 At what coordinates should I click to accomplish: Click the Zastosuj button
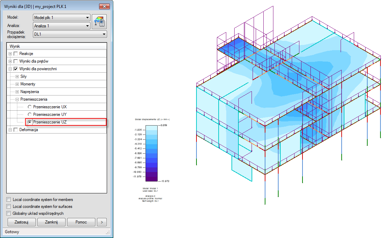(x=21, y=222)
